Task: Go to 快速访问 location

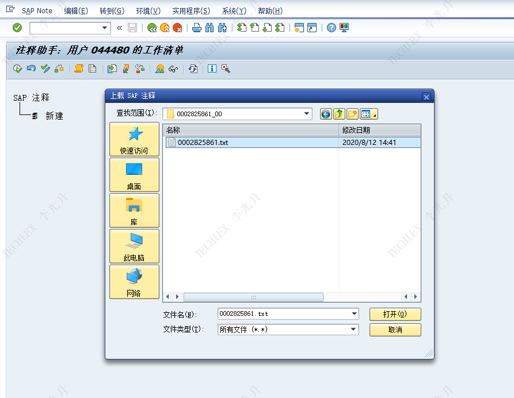Action: tap(135, 140)
